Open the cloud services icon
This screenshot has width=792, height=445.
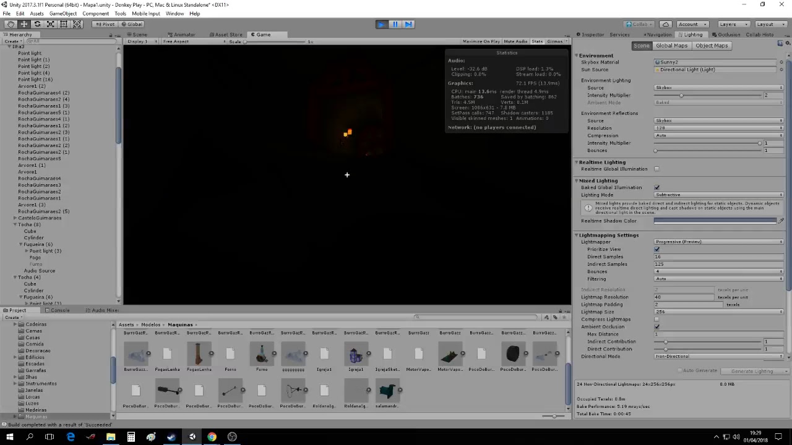tap(665, 24)
